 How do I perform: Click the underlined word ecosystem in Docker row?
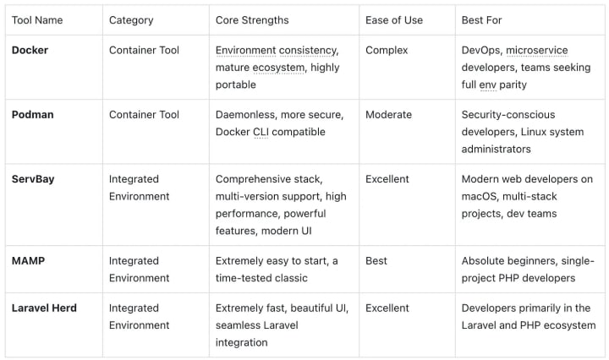coord(278,67)
